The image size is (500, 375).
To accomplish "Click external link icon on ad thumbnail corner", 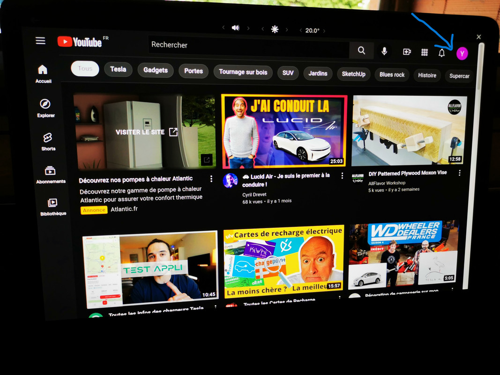I will 207,160.
